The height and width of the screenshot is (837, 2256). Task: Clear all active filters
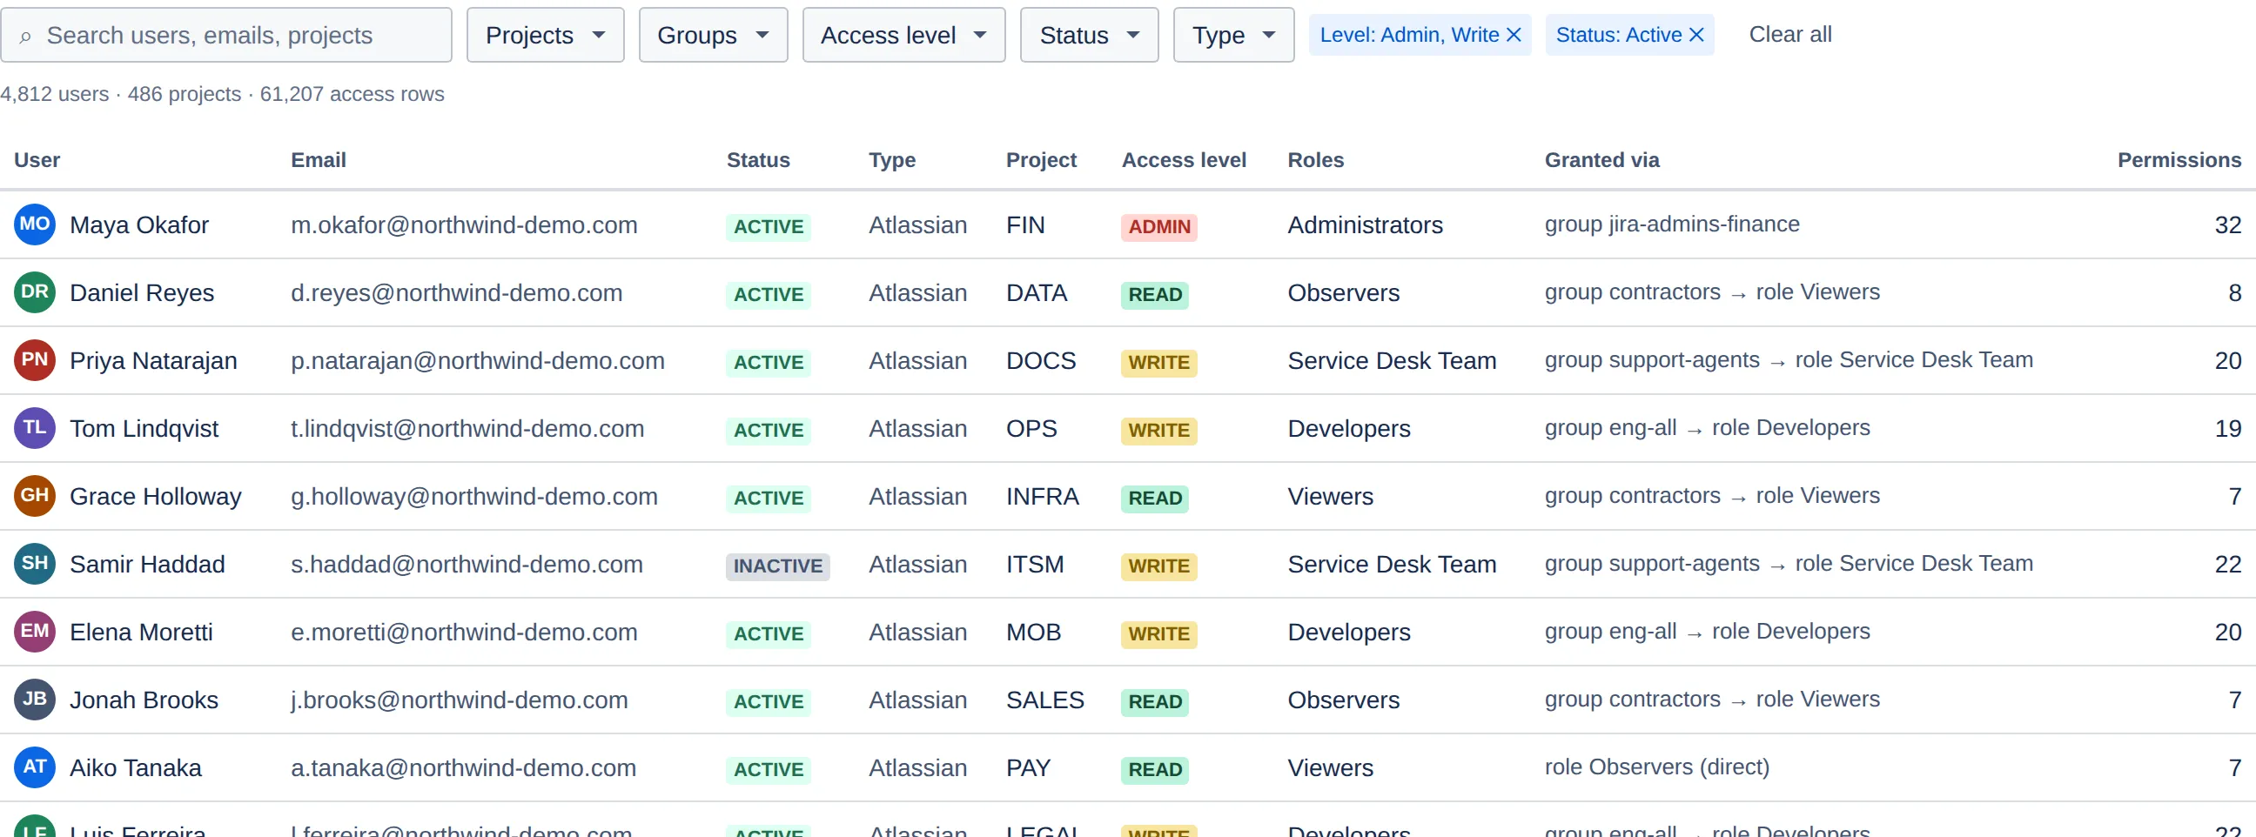pos(1790,35)
